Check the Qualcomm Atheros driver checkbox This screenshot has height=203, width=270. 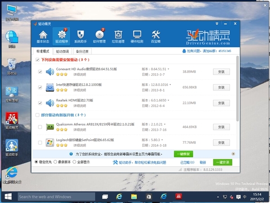tap(40, 127)
